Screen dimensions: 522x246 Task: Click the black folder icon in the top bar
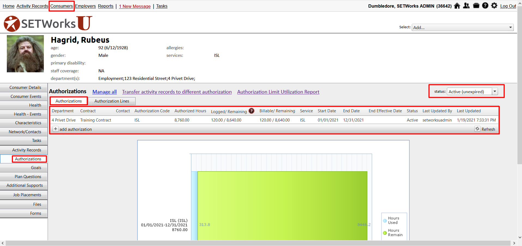(x=476, y=6)
